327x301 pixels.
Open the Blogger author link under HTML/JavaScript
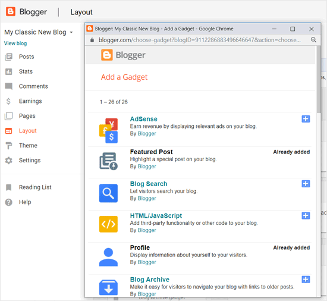click(x=147, y=230)
